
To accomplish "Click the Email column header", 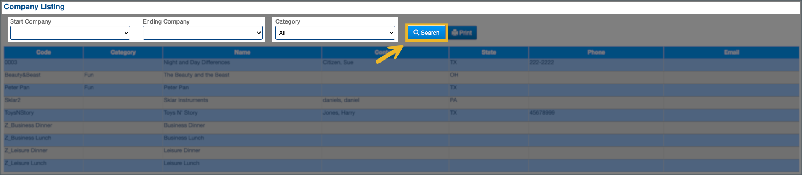I will [x=731, y=52].
